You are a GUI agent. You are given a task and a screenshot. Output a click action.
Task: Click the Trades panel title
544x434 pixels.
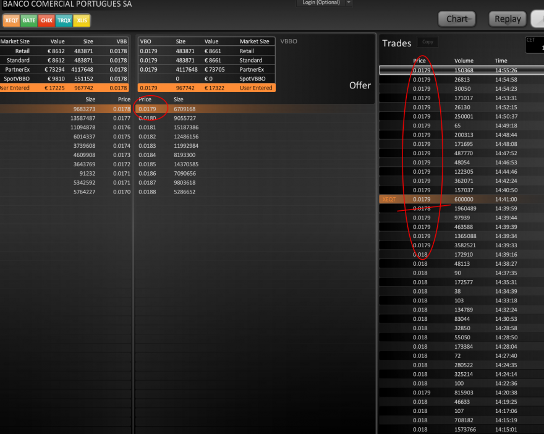point(396,43)
